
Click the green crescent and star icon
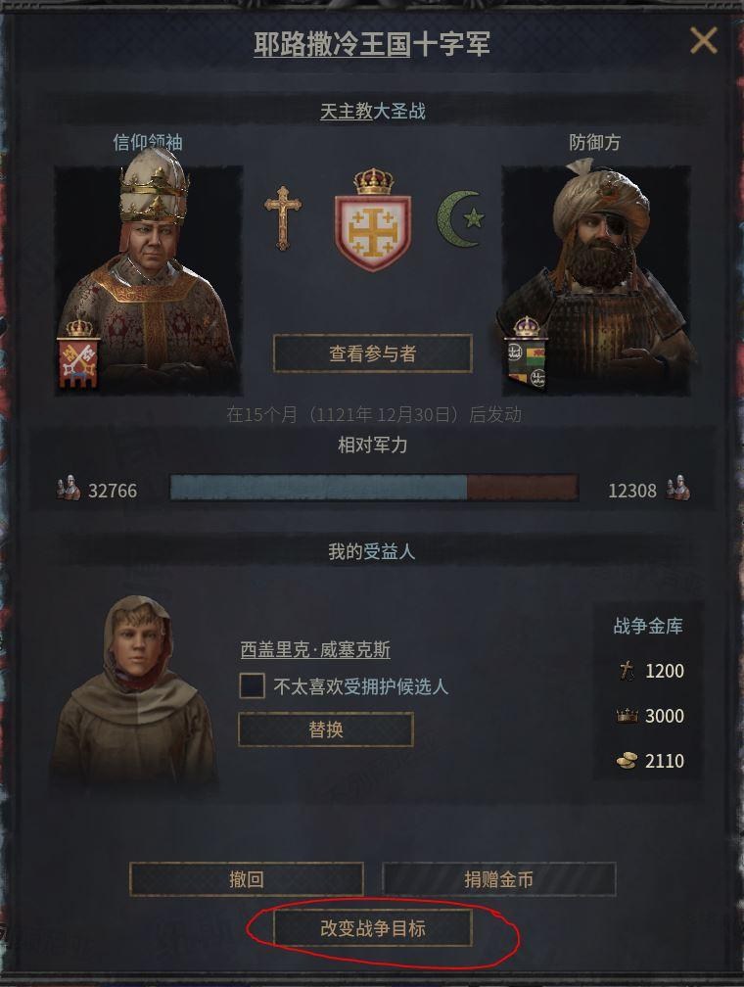tap(461, 218)
